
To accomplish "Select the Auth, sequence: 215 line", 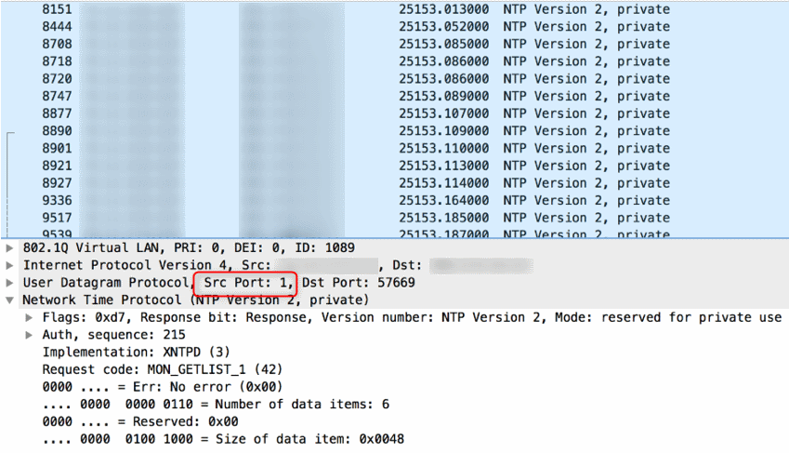I will (113, 335).
